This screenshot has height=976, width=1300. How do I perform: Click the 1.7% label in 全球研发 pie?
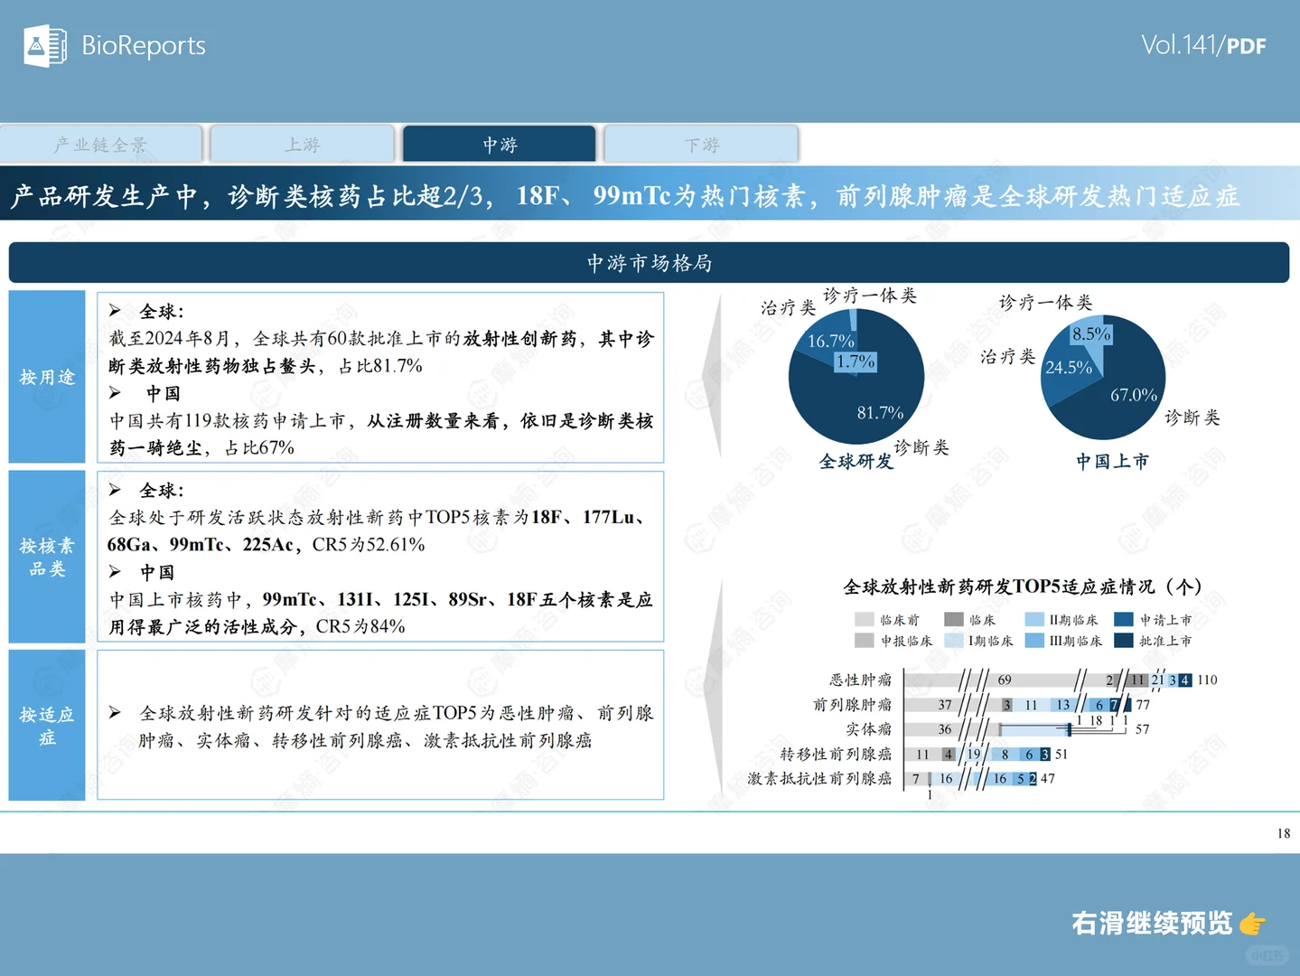coord(856,361)
